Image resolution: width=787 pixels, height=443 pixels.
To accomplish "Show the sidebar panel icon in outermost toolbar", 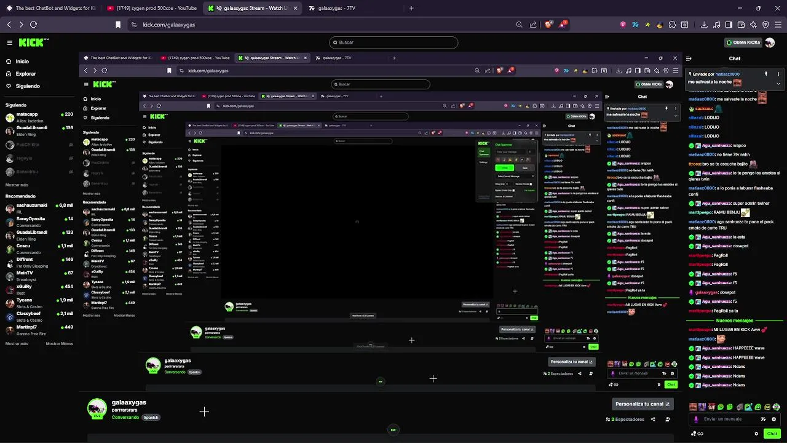I will tap(729, 25).
